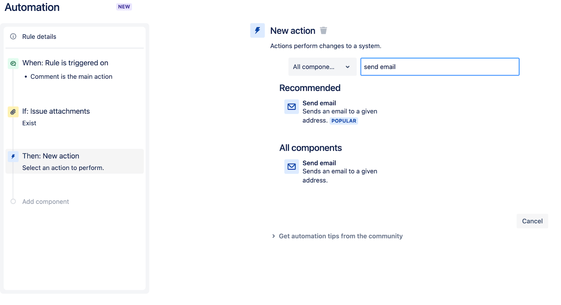Click the dropdown chevron arrow in component filter
This screenshot has height=305, width=561.
347,67
